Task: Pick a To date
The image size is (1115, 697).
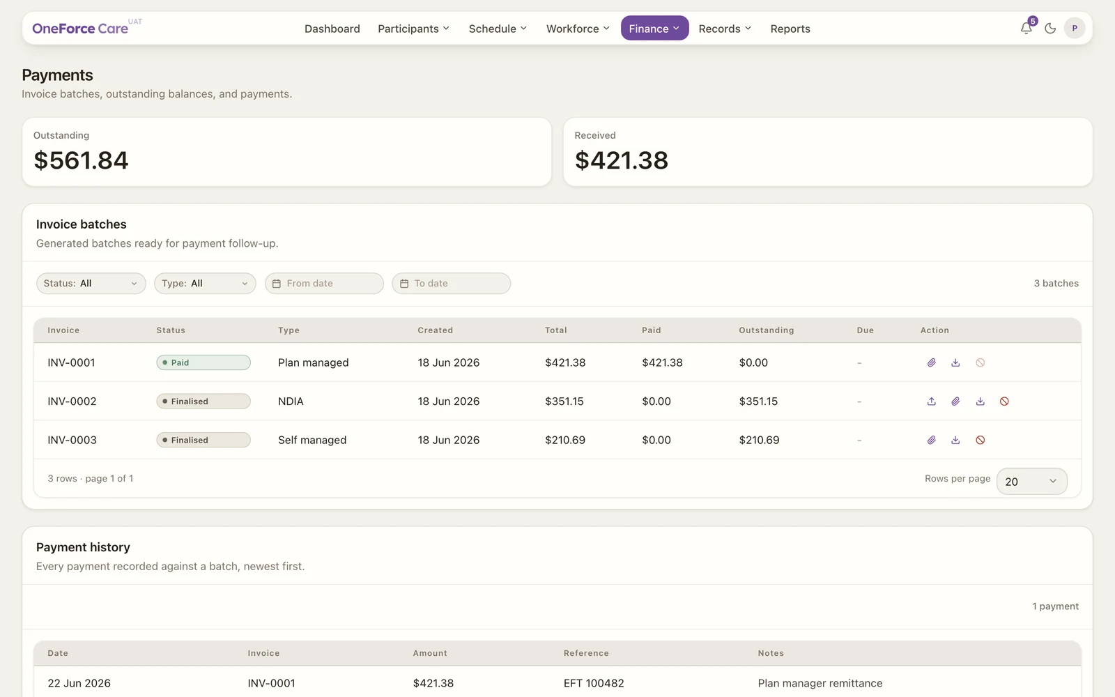Action: (451, 284)
